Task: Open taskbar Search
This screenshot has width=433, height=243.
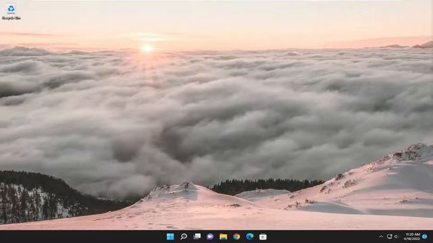Action: 183,236
